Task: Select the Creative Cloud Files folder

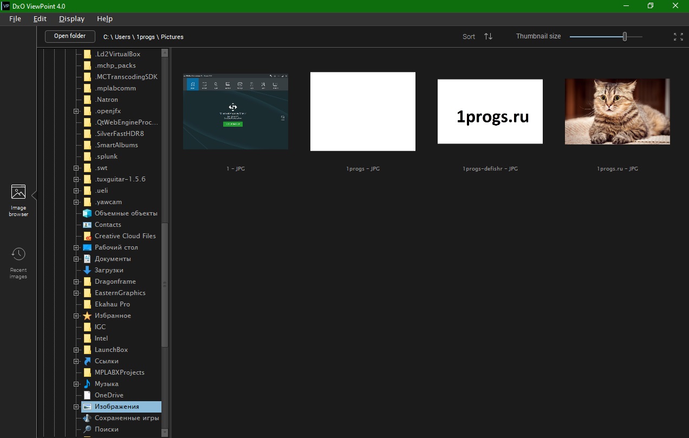Action: tap(125, 236)
